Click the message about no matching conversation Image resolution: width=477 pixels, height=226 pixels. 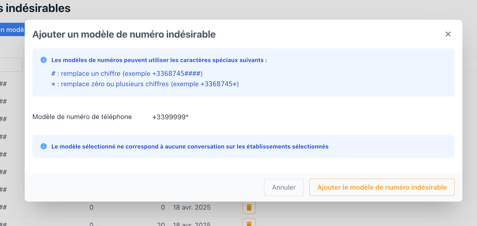(190, 146)
